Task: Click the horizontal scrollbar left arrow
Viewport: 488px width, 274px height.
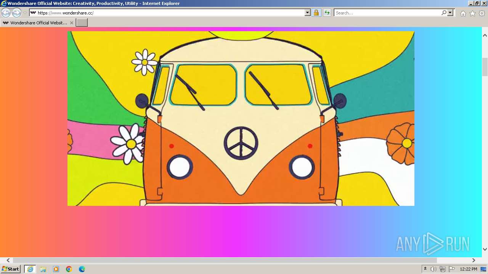Action: point(8,260)
